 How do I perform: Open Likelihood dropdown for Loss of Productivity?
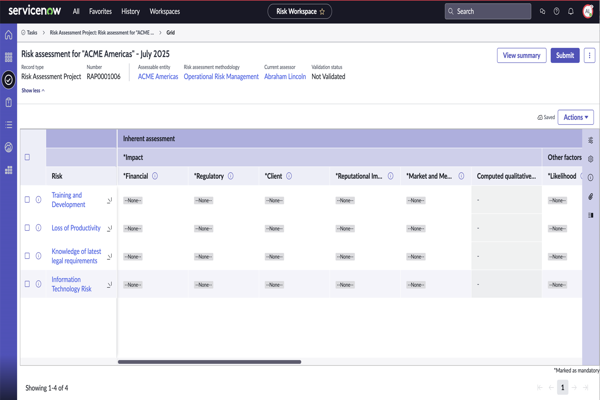pyautogui.click(x=558, y=229)
